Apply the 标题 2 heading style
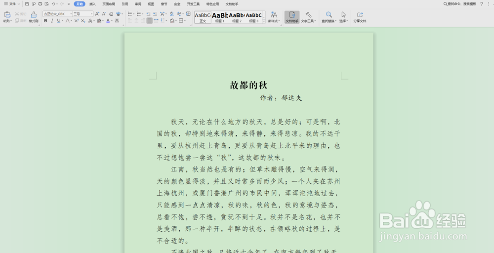 [x=237, y=17]
